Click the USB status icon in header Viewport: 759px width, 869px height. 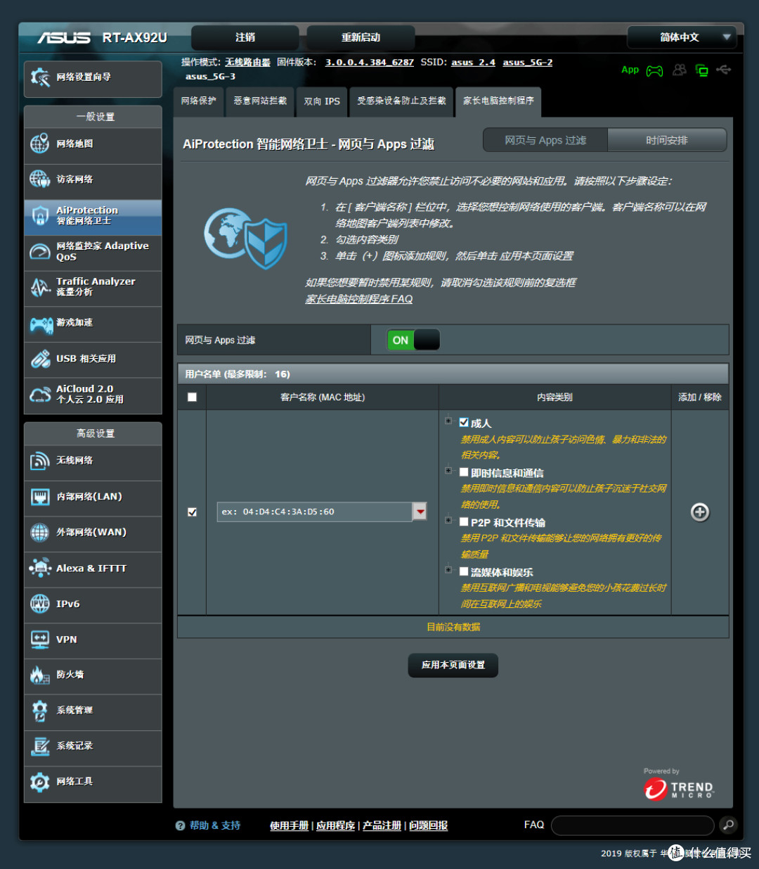[724, 70]
